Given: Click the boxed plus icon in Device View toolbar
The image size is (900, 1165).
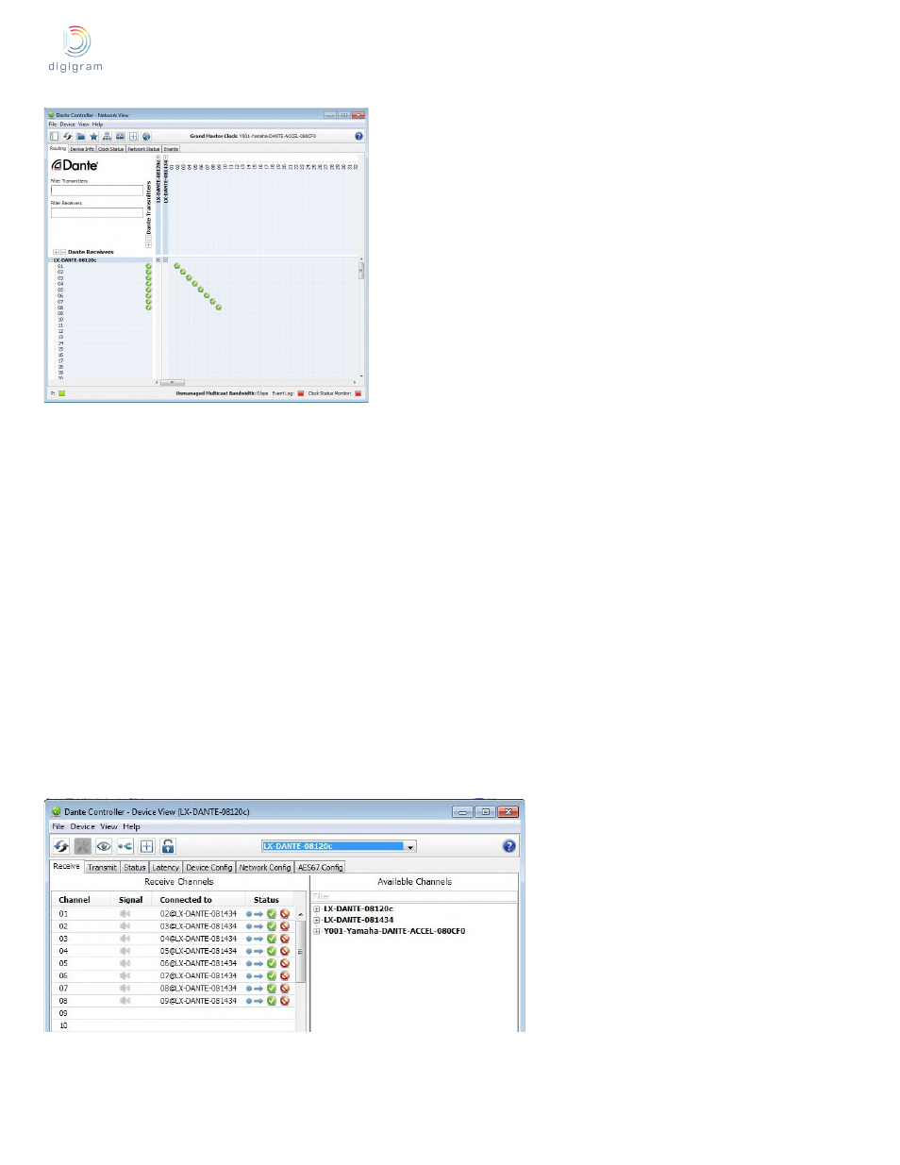Looking at the screenshot, I should pyautogui.click(x=146, y=846).
